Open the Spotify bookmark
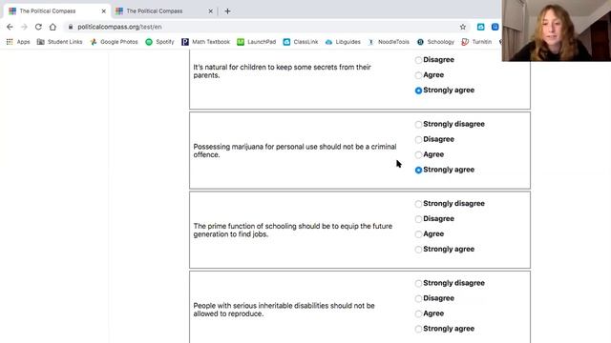This screenshot has height=343, width=611. [x=159, y=42]
